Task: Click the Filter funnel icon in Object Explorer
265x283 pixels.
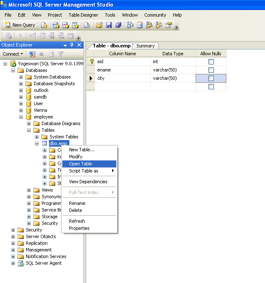Action: coord(61,54)
